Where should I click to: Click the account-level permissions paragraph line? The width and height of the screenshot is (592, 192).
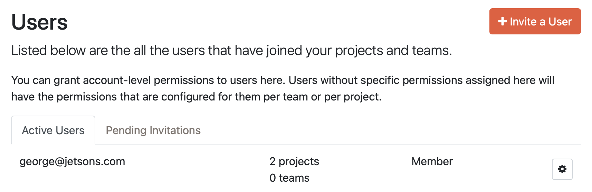[x=149, y=80]
